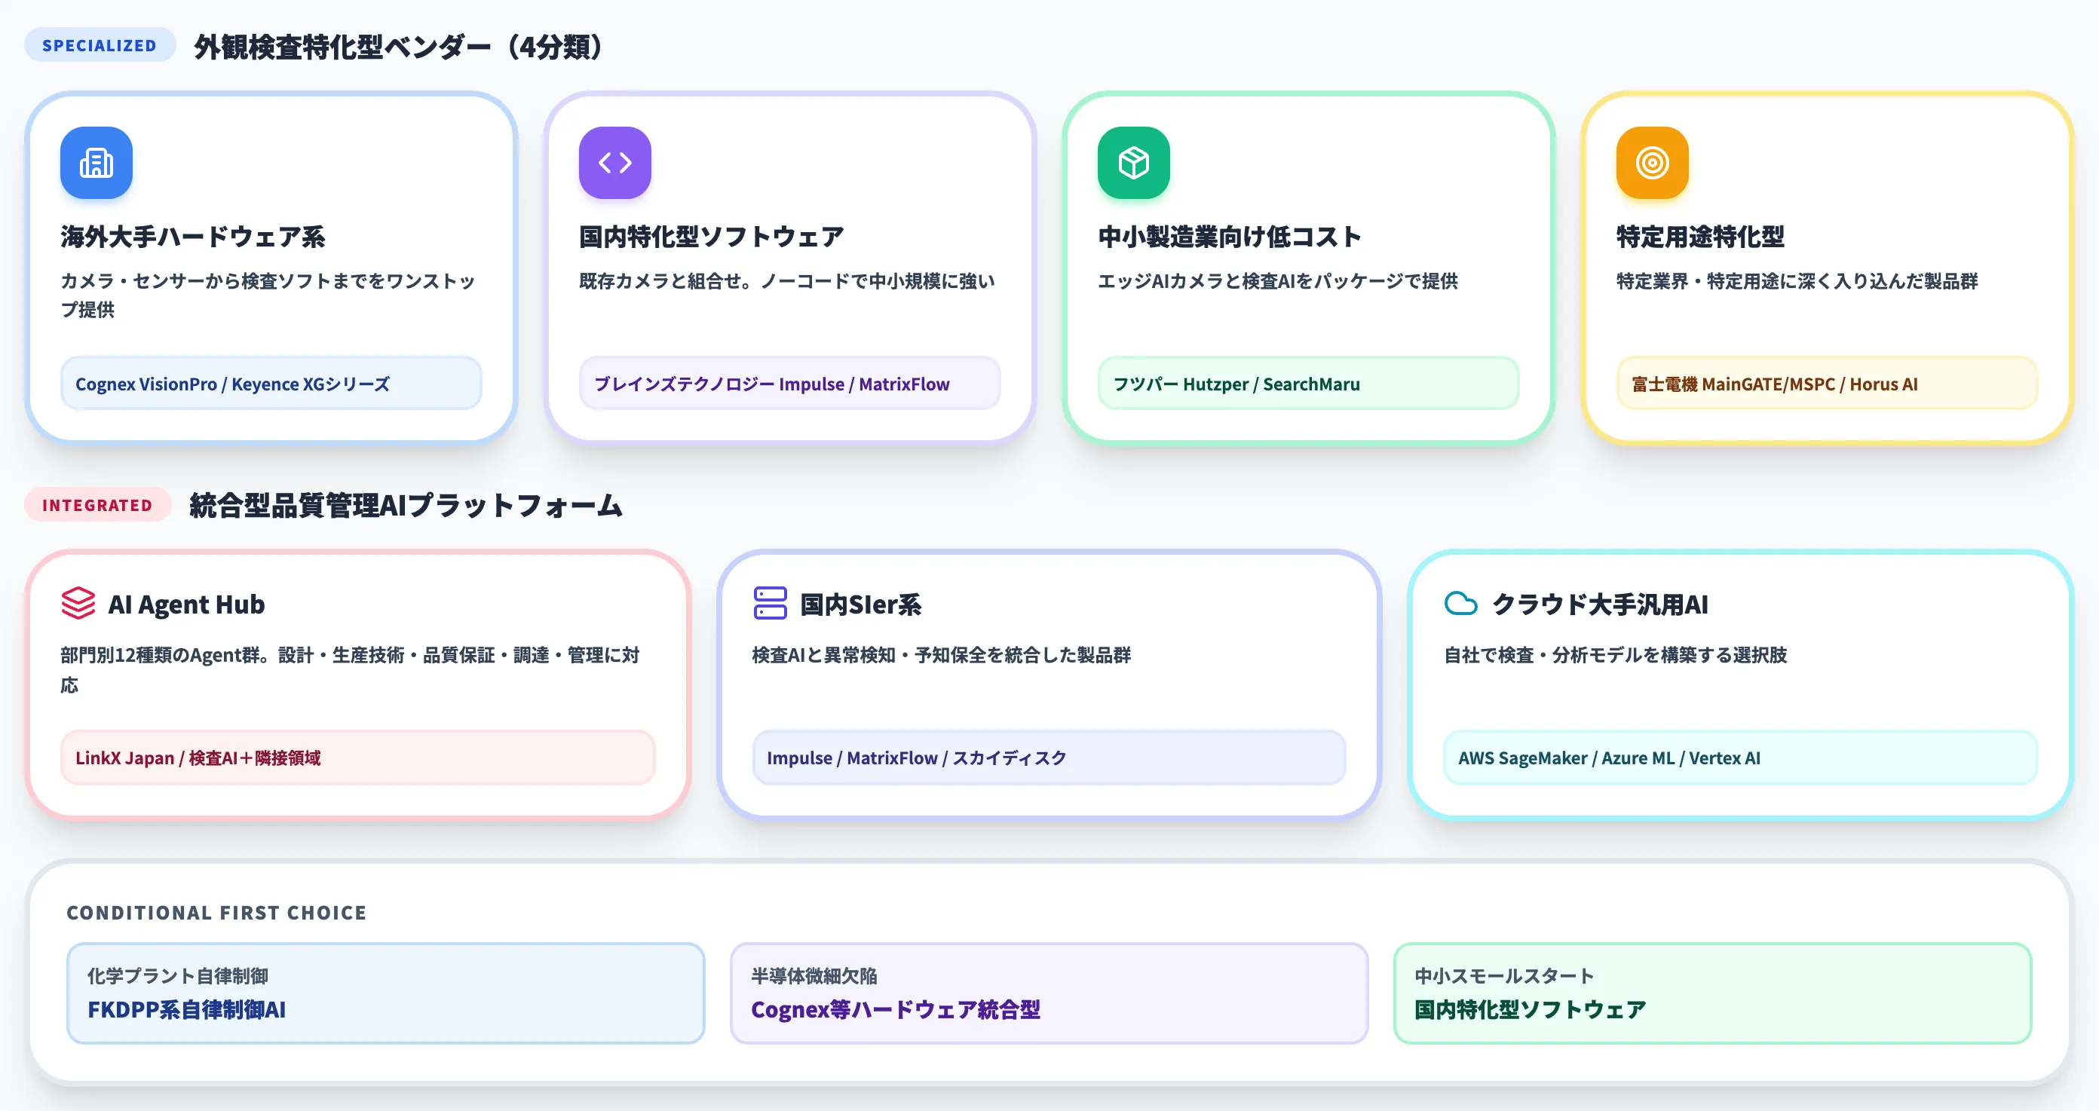2099x1111 pixels.
Task: Select the LinkX Japan / 検査AI＋隣接領域 chip
Action: tap(357, 757)
